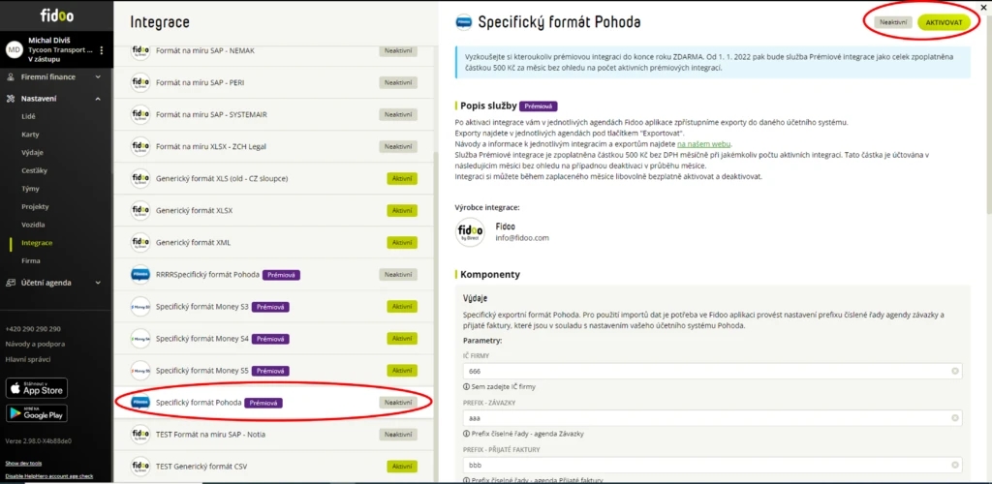Click icon of TEST Formát na míru SAP - Notia
992x484 pixels.
pos(140,434)
